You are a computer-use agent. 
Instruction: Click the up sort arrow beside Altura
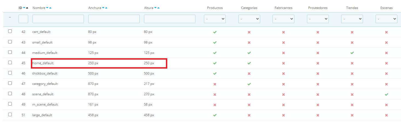(x=158, y=8)
